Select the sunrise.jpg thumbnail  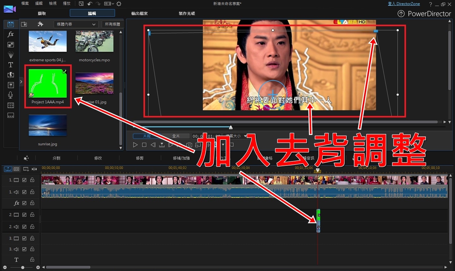pos(48,125)
